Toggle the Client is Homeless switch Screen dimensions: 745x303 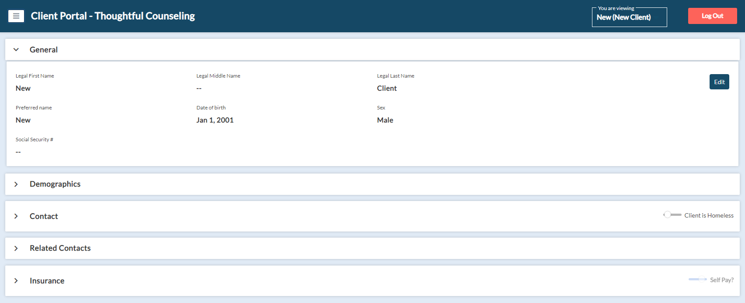tap(672, 215)
